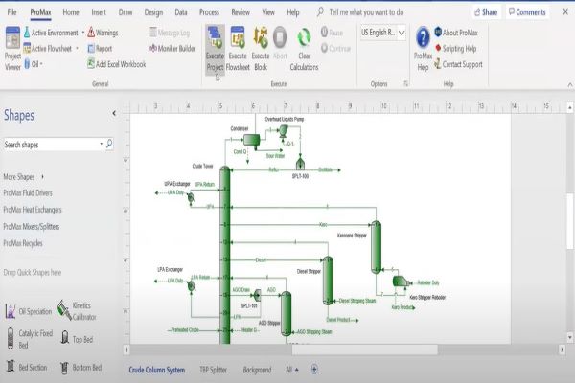
Task: Switch to Crude Column System page
Action: [x=157, y=370]
